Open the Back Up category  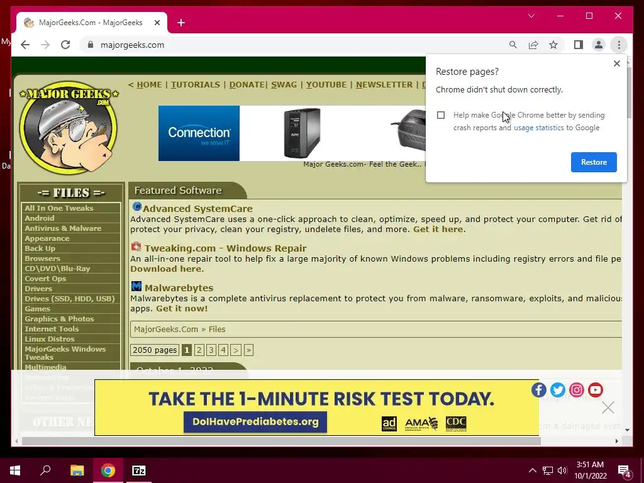tap(40, 248)
